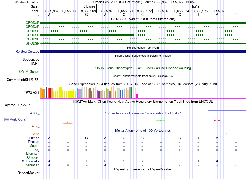Click the '--->' strand direction arrow label
This screenshot has height=179, width=246.
pyautogui.click(x=37, y=15)
